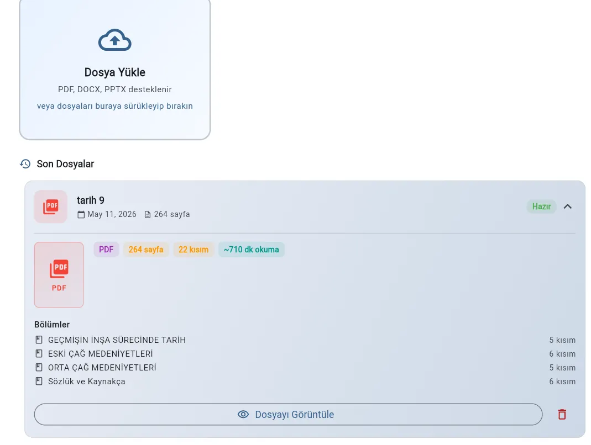This screenshot has height=445, width=591.
Task: Click the eye icon in Dosyayı Görüntüle
Action: 243,415
